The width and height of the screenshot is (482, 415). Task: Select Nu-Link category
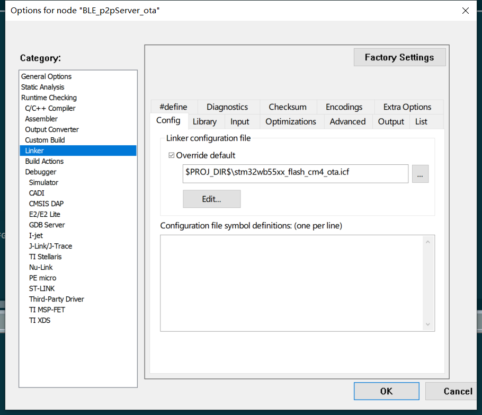78,267
